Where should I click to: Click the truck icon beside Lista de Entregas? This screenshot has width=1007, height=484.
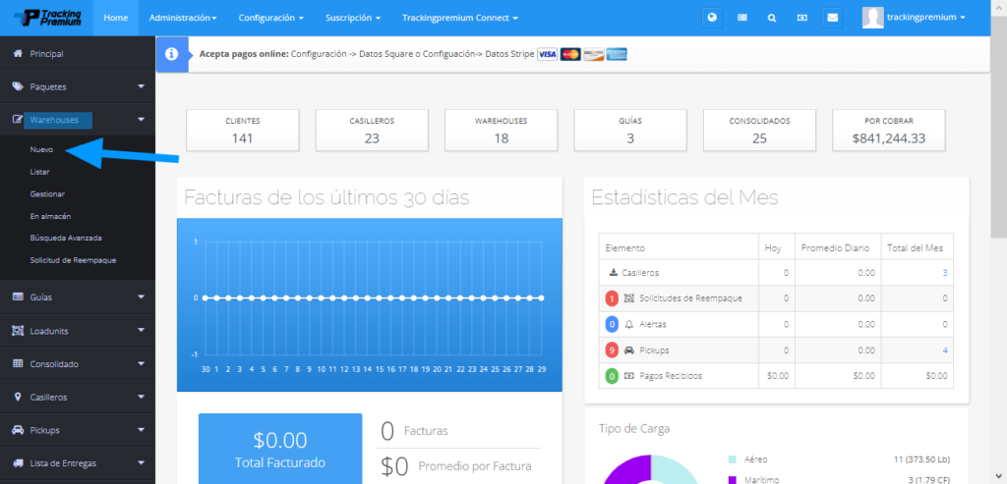[18, 463]
